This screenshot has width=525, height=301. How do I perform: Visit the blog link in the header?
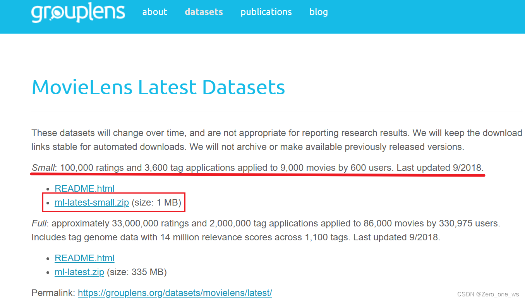pos(319,12)
